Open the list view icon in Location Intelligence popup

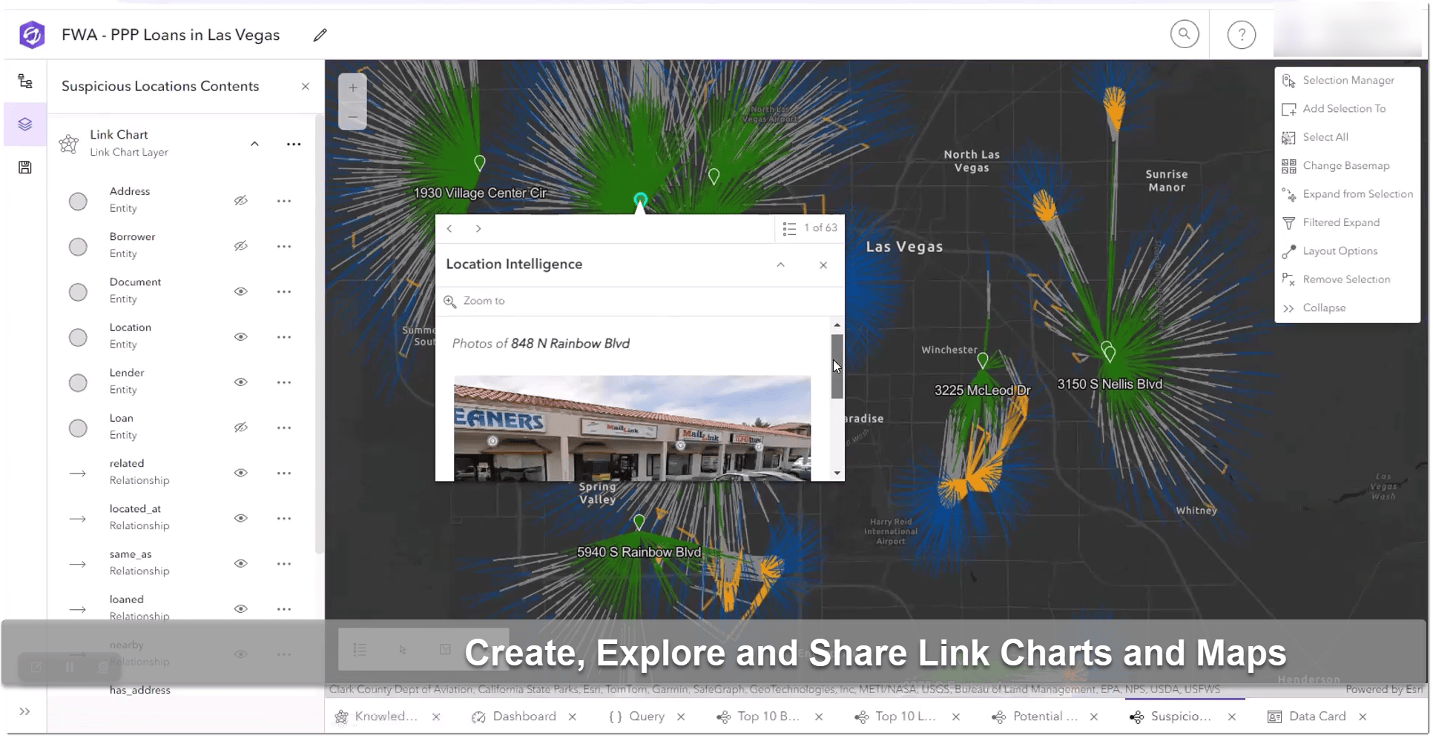[x=789, y=228]
